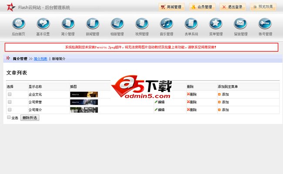Open the 公司简介 thumbnail image
Image resolution: width=283 pixels, height=174 pixels.
tap(84, 110)
